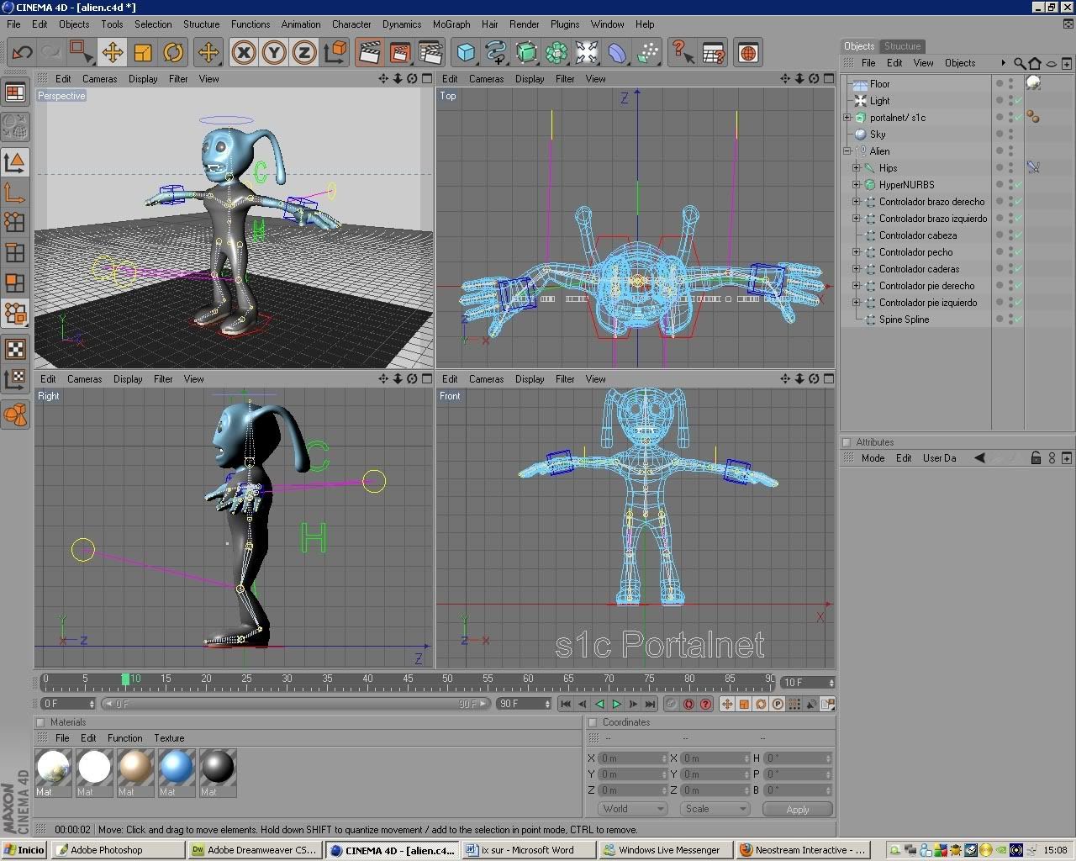Open Render Settings
This screenshot has height=861, width=1076.
tap(430, 53)
